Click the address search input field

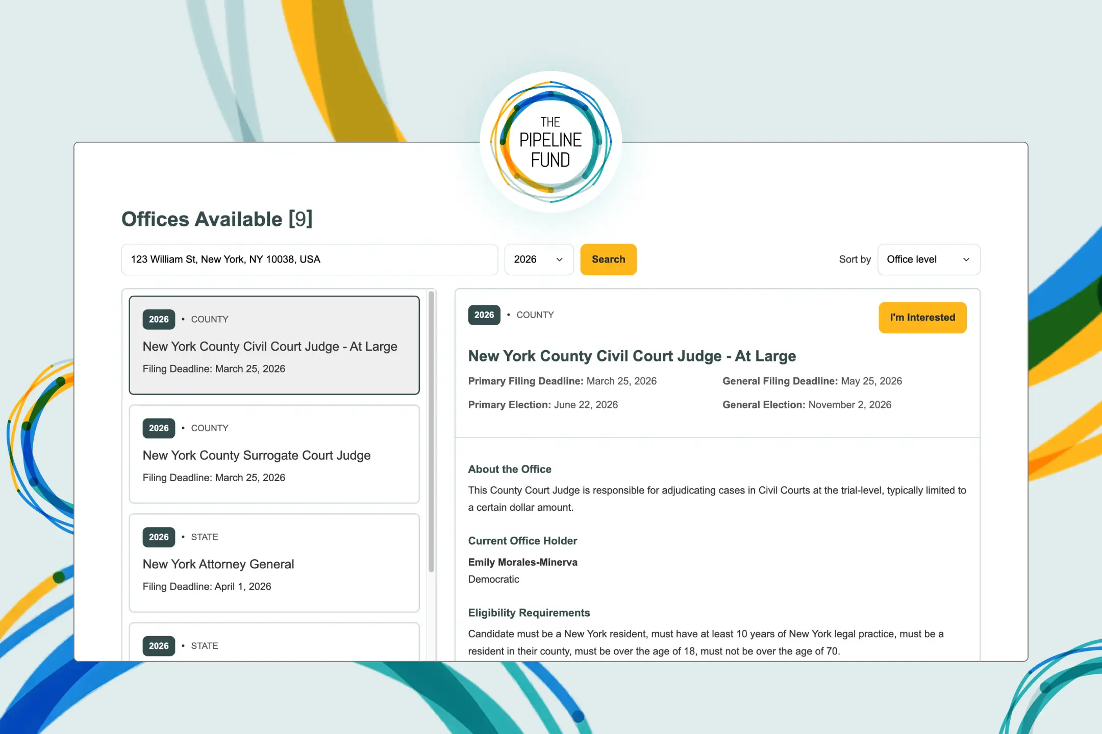(x=309, y=259)
